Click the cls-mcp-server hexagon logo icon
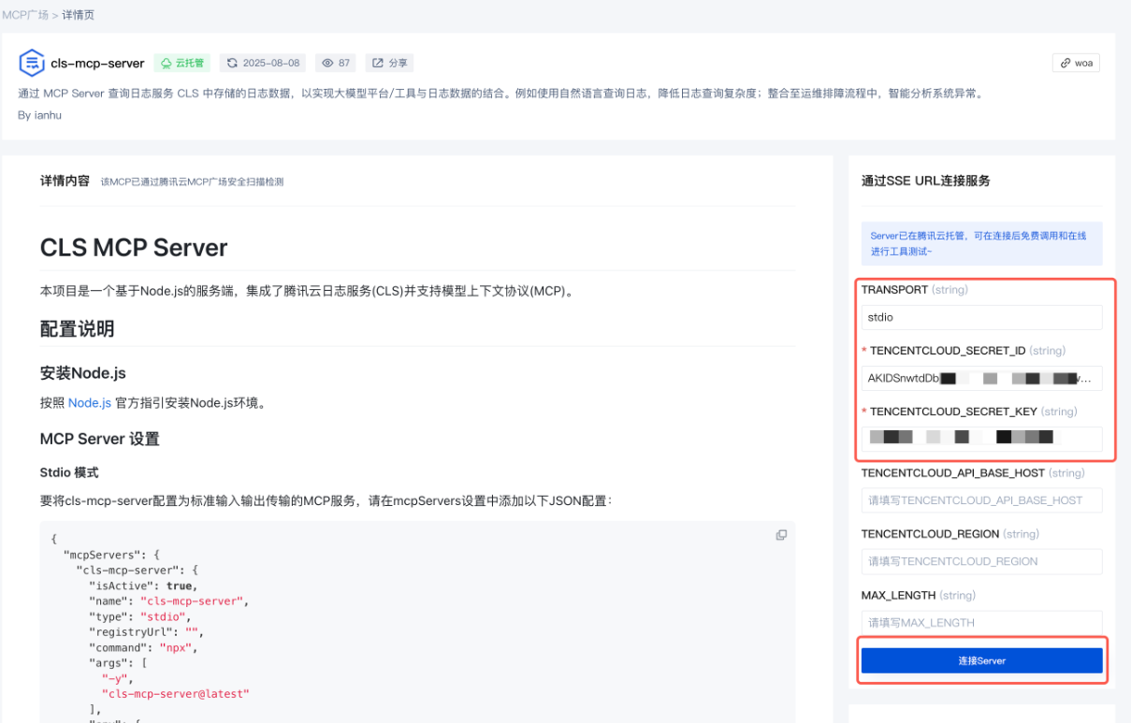The width and height of the screenshot is (1131, 723). point(32,63)
